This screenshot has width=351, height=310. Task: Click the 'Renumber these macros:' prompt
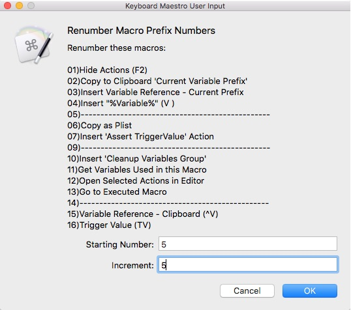pos(116,48)
